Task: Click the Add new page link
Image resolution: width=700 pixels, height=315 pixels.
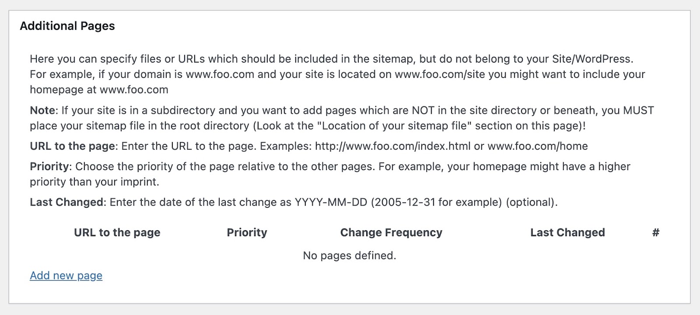Action: (66, 276)
